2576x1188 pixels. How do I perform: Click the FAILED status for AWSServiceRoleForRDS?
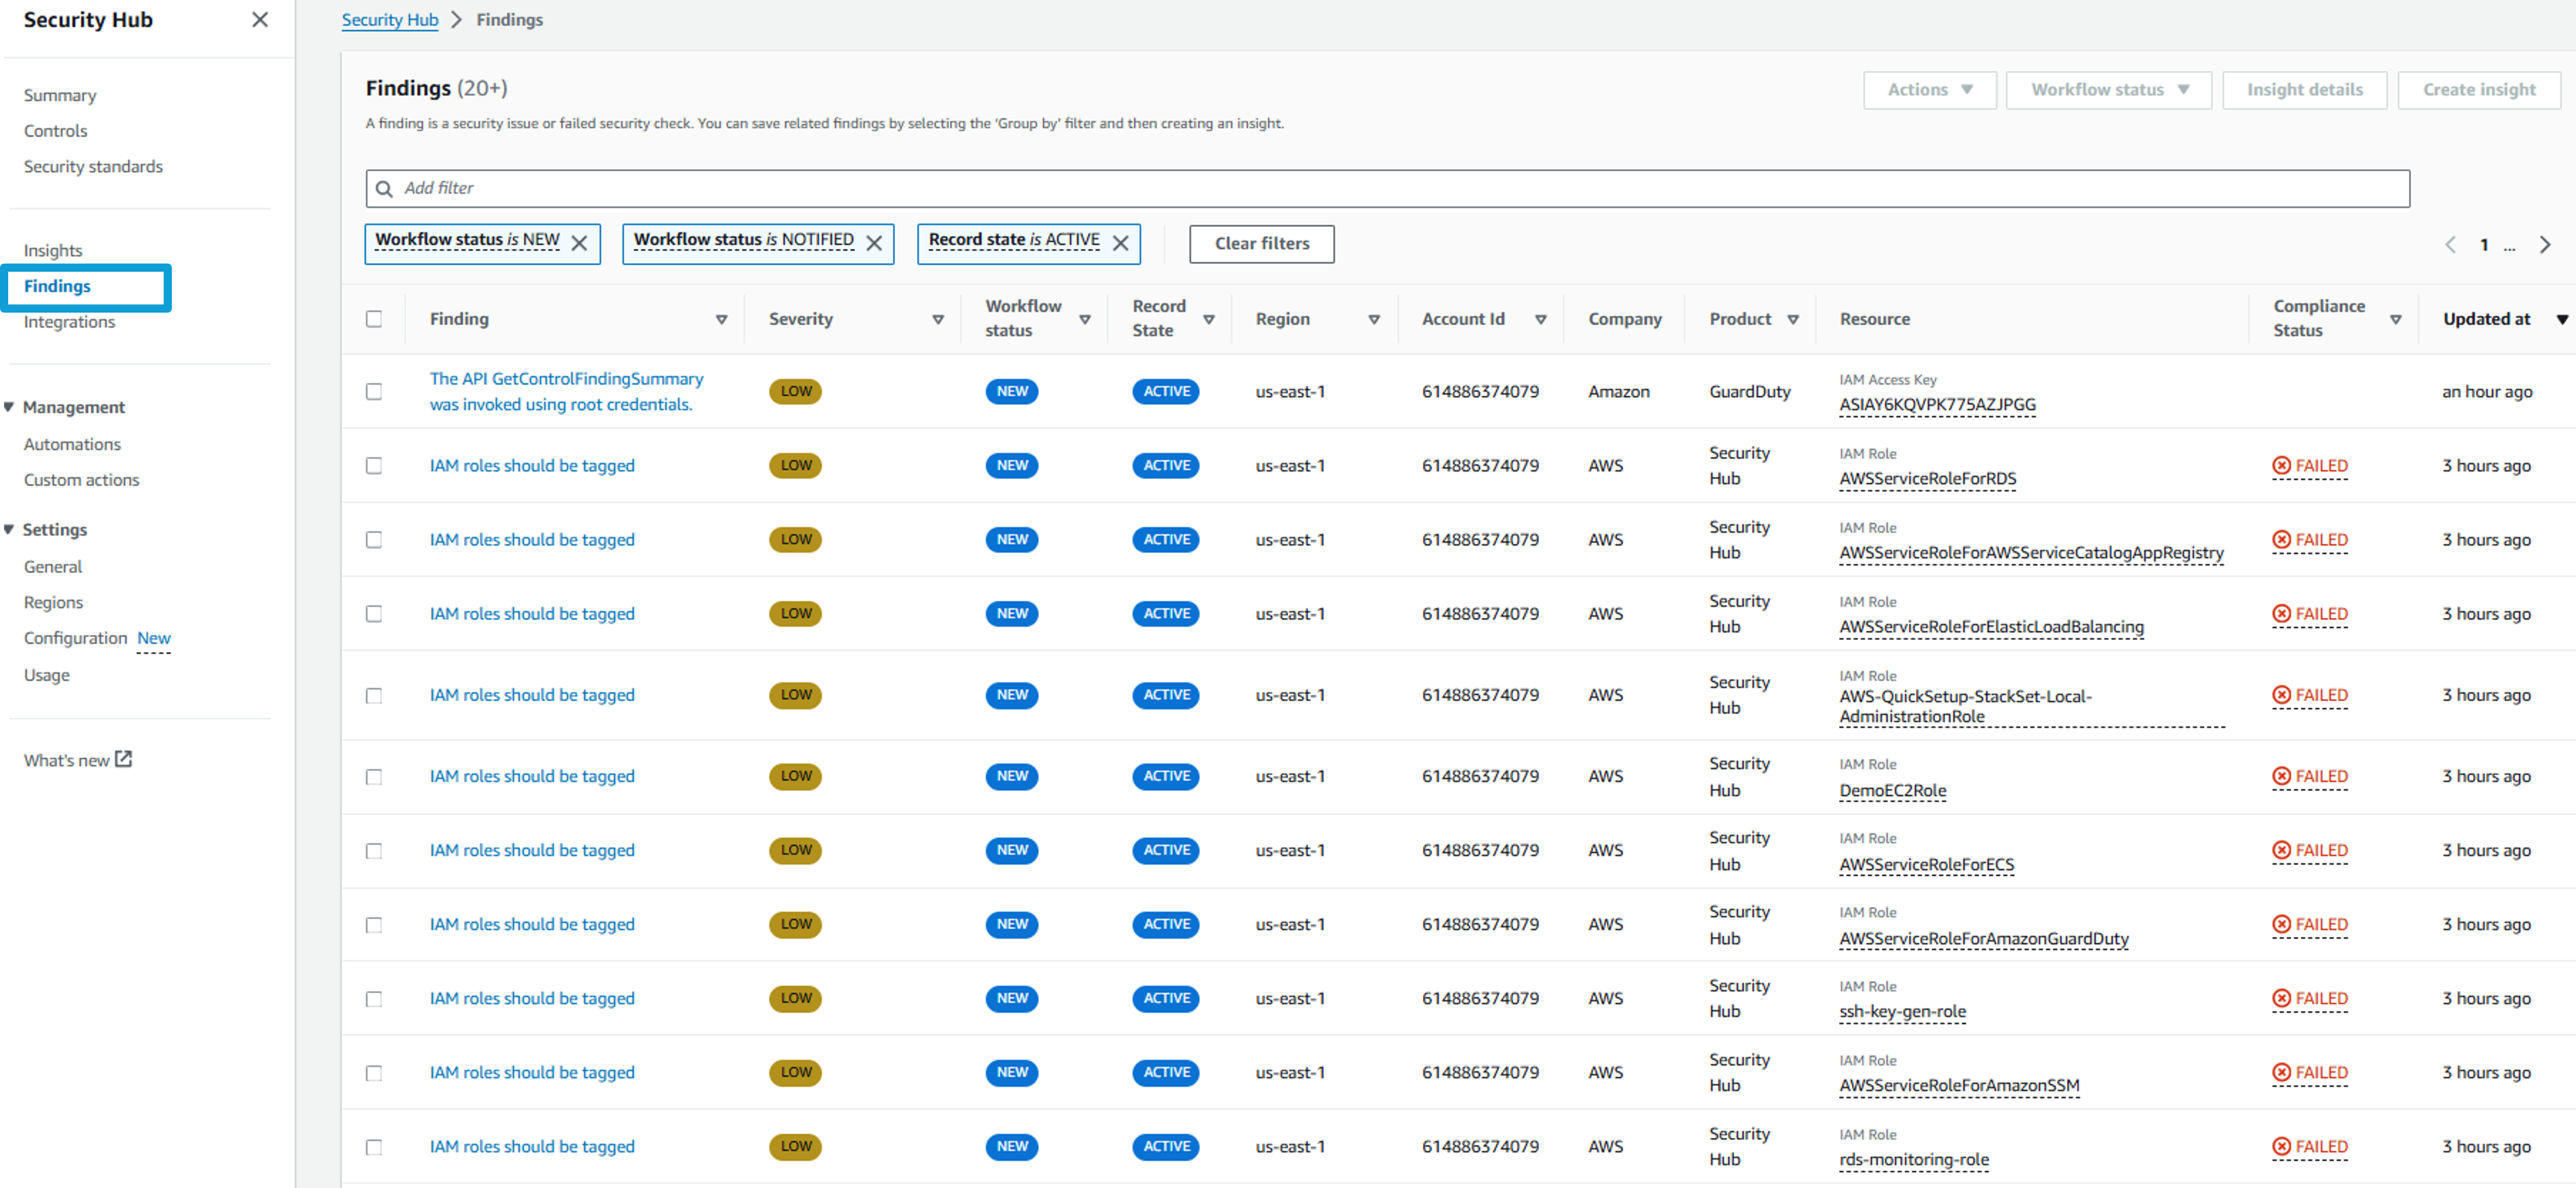pos(2310,466)
